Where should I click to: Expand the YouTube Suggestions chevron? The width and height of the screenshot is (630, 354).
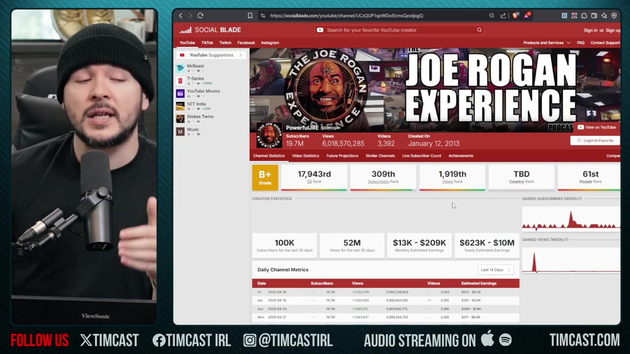tap(241, 55)
